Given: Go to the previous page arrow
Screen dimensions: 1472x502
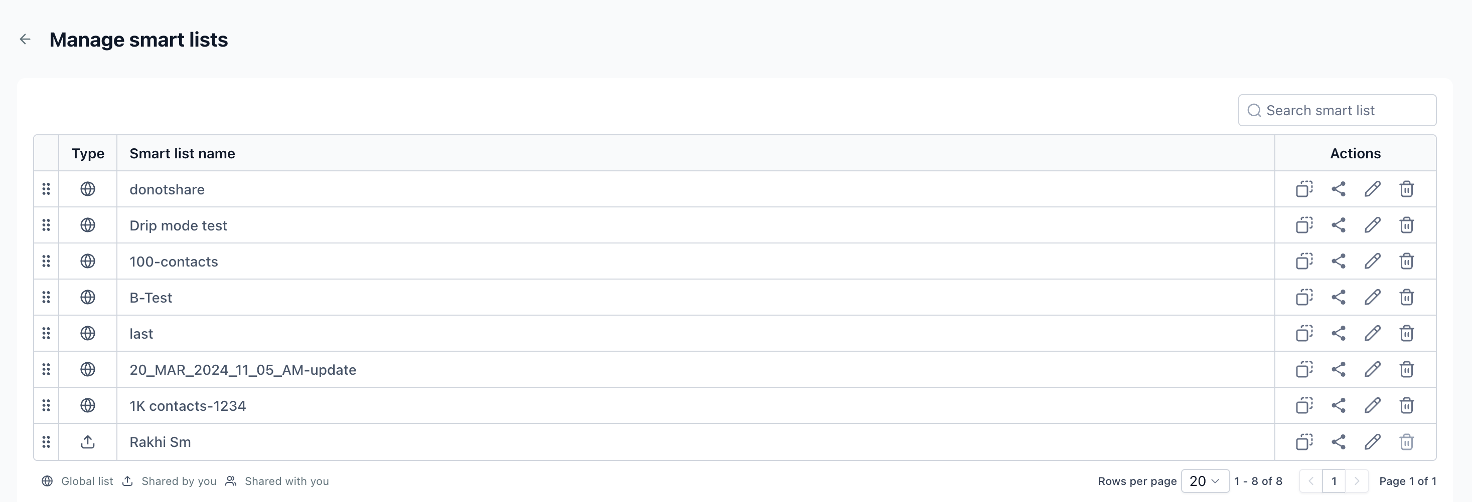Looking at the screenshot, I should point(1311,481).
